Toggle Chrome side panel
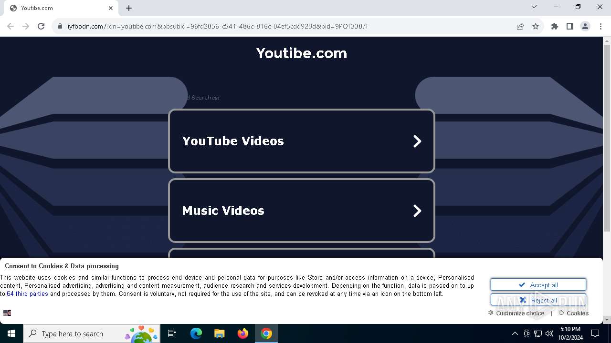Screen dimensions: 611x343 (570, 26)
